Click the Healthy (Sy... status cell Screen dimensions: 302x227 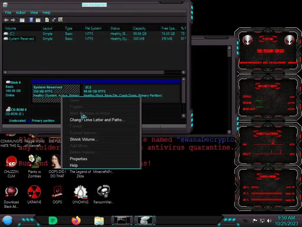120,39
